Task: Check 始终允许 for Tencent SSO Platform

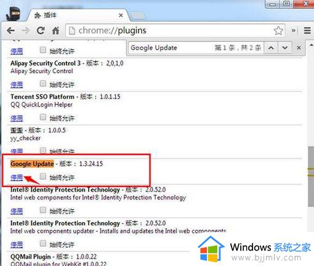Action: tap(43, 117)
